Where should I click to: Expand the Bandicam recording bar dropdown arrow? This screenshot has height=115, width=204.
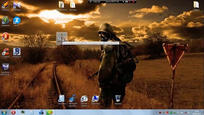tap(123, 2)
